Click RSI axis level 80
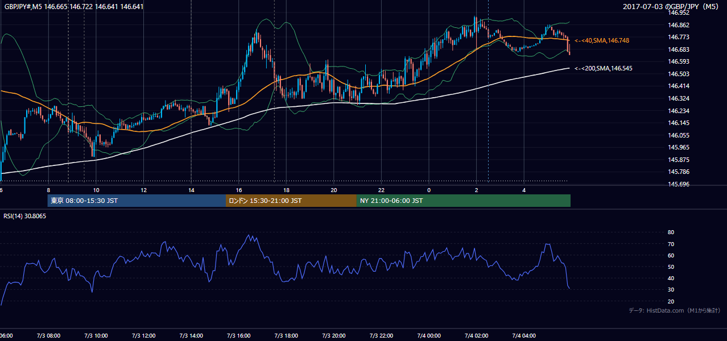727x341 pixels. click(671, 232)
